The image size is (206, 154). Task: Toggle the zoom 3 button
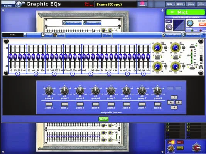click(80, 104)
